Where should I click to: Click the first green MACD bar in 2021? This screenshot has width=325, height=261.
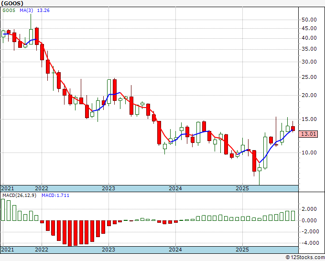3,210
